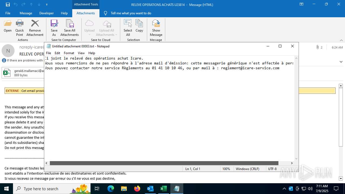Click volume icon in system tray
This screenshot has height=194, width=345.
310,189
